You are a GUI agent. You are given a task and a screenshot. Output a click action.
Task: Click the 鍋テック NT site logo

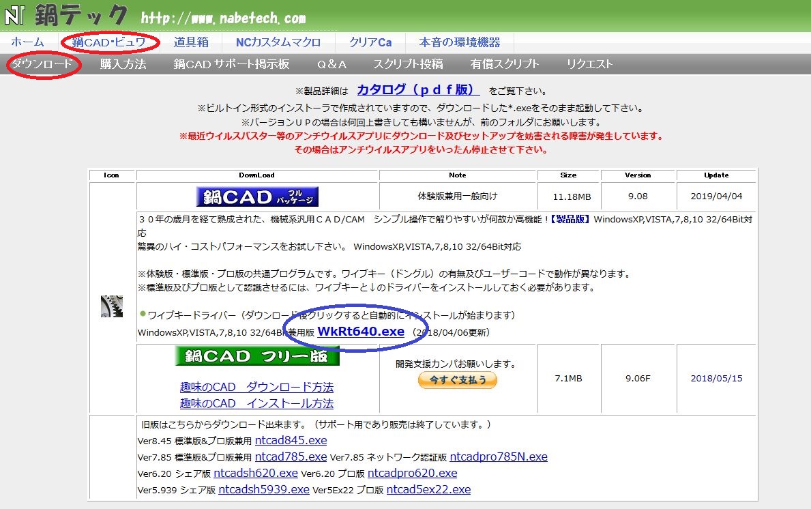[x=65, y=15]
